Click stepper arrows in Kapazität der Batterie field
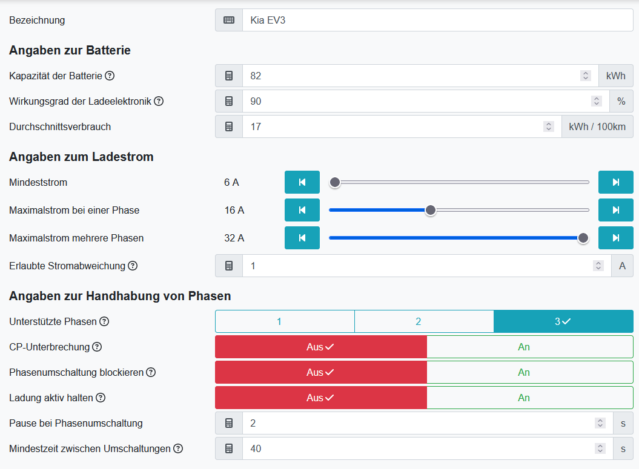This screenshot has width=639, height=469. click(x=585, y=76)
